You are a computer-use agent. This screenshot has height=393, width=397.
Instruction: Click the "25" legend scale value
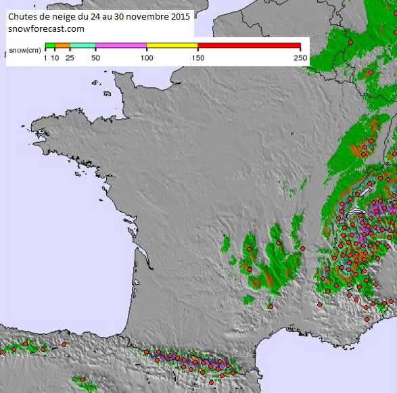click(70, 58)
